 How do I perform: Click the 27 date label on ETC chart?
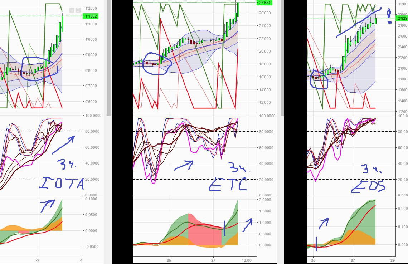coord(213,260)
